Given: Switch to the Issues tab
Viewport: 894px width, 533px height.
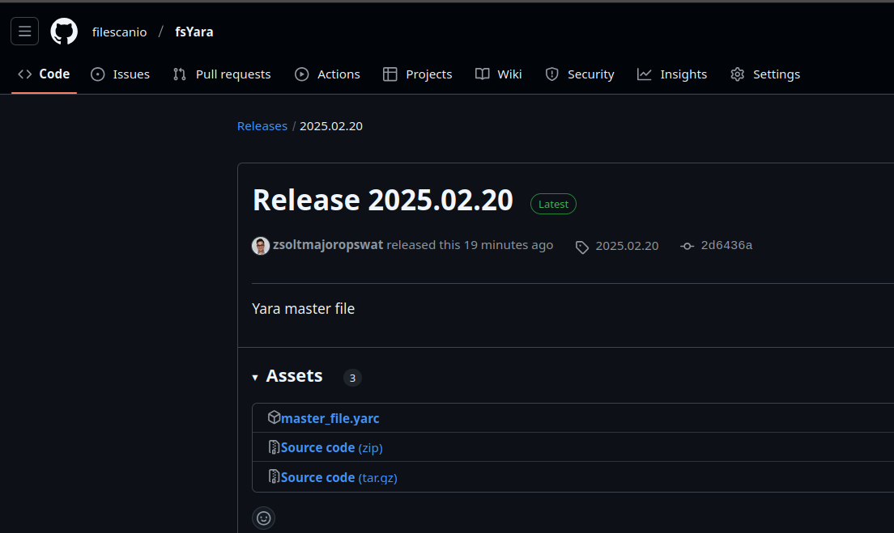Looking at the screenshot, I should pos(121,74).
